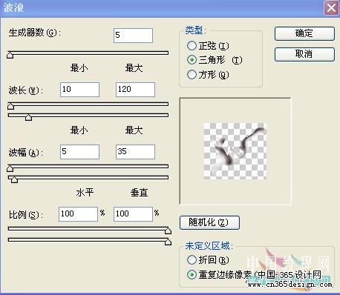Click the maximum amplitude field showing 35
This screenshot has height=295, width=340.
coord(135,152)
